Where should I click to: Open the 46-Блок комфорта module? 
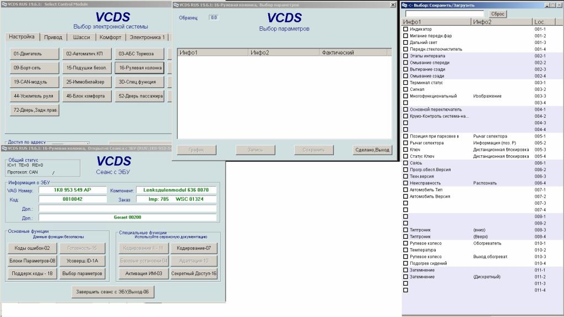86,96
